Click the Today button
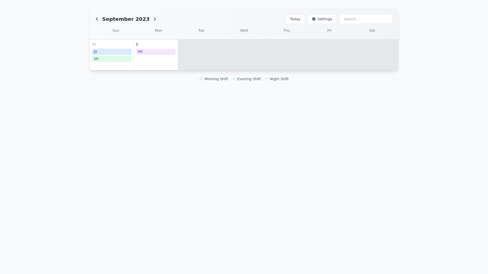The image size is (488, 274). coord(295,19)
